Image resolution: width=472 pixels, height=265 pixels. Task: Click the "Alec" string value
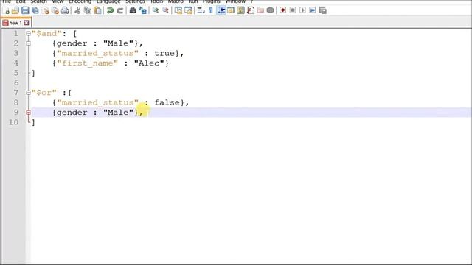(x=149, y=63)
